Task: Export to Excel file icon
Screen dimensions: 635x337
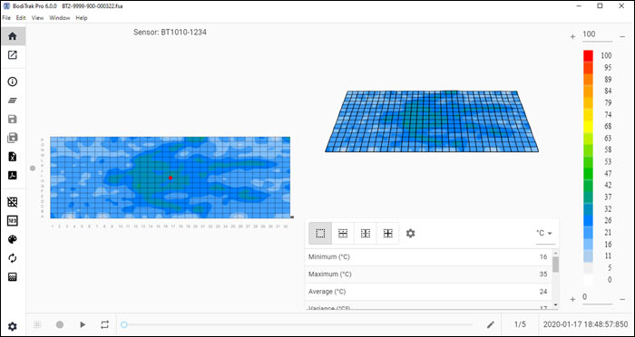Action: click(x=13, y=157)
